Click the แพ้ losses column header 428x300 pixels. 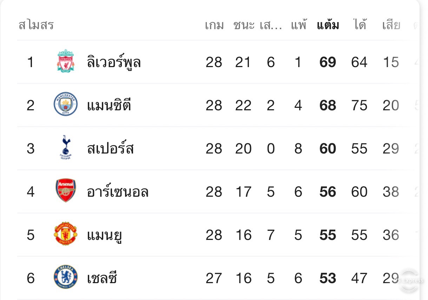[x=299, y=25]
